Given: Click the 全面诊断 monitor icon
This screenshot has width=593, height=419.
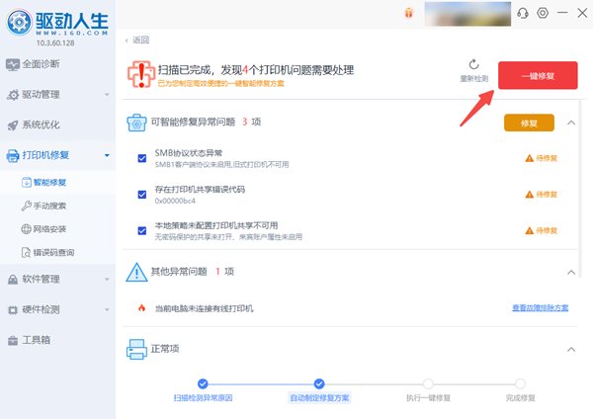Looking at the screenshot, I should tap(13, 64).
